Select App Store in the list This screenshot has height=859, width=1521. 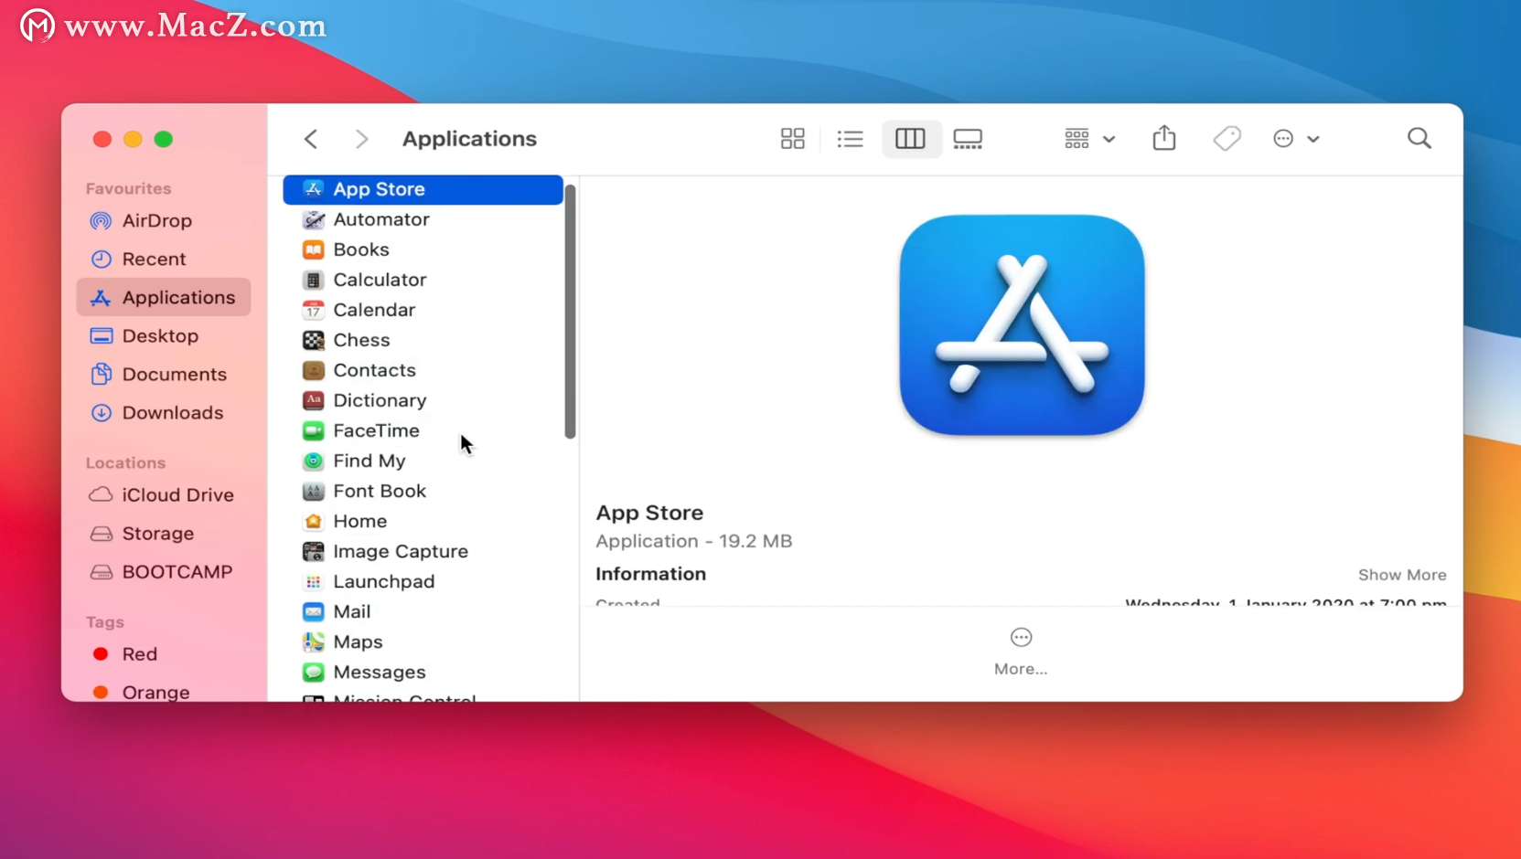pos(423,189)
